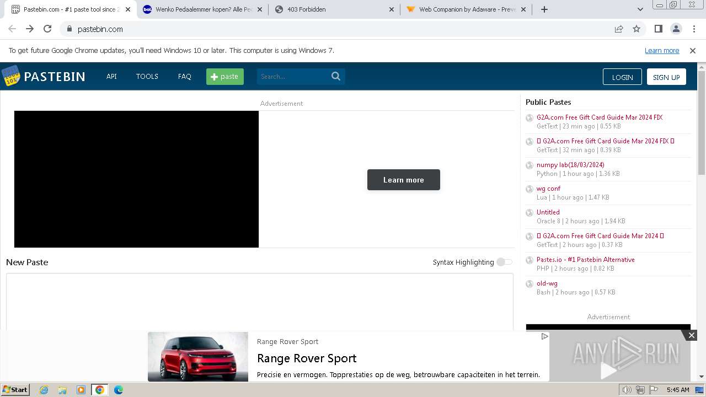Image resolution: width=706 pixels, height=397 pixels.
Task: Open Microsoft Edge from taskbar
Action: coord(119,390)
